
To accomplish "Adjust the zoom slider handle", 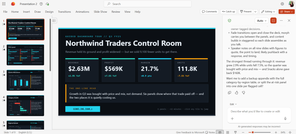I will coord(253,132).
